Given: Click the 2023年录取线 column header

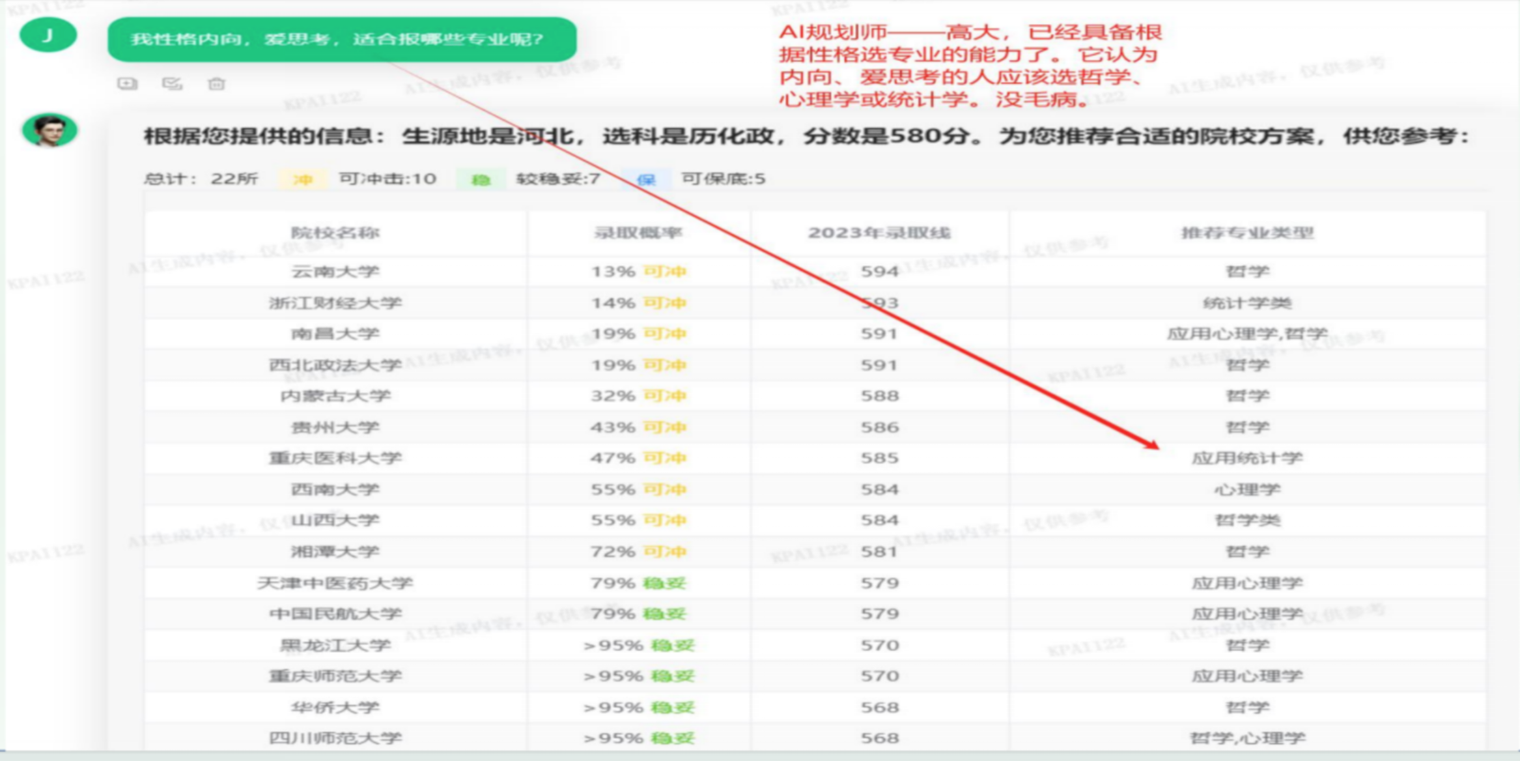Looking at the screenshot, I should coord(879,233).
